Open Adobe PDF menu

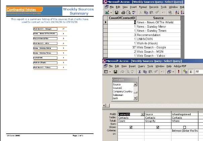[180, 66]
